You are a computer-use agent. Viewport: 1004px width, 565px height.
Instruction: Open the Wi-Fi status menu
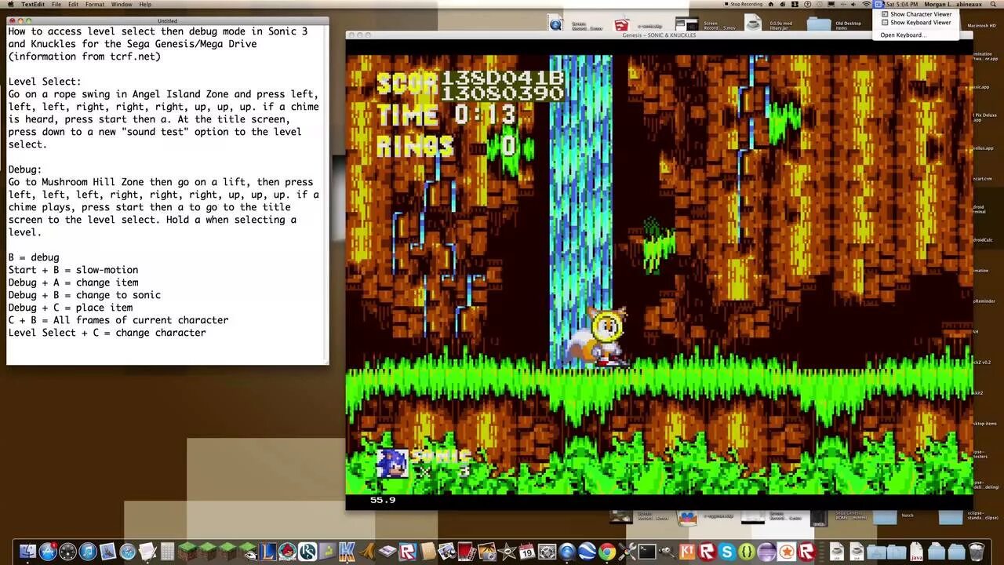(x=867, y=4)
